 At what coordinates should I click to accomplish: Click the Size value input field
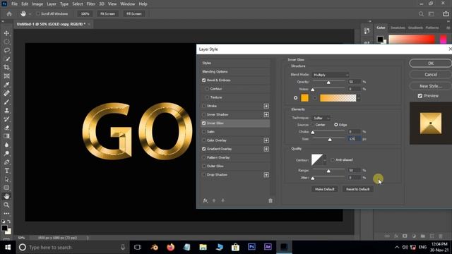pyautogui.click(x=355, y=139)
